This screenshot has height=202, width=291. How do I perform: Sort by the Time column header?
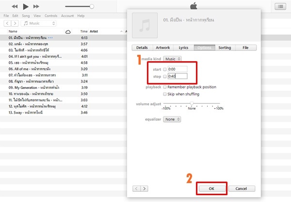pos(84,32)
